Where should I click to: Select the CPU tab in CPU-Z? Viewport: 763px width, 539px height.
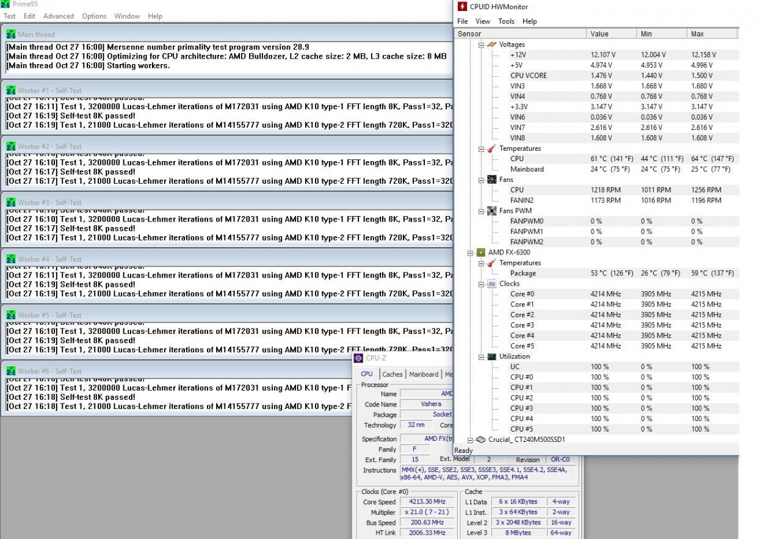[x=367, y=374]
